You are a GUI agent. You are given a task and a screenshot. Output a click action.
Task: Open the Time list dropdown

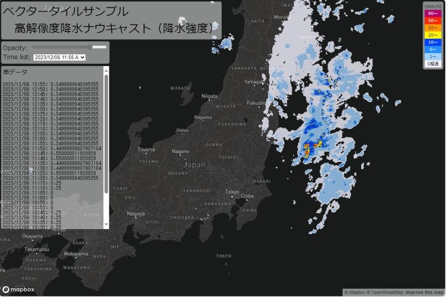pyautogui.click(x=59, y=57)
